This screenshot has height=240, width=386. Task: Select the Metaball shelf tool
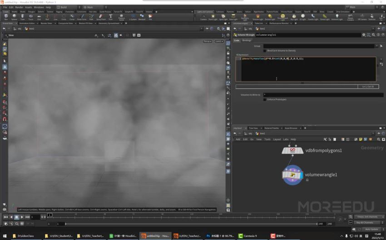(142, 17)
